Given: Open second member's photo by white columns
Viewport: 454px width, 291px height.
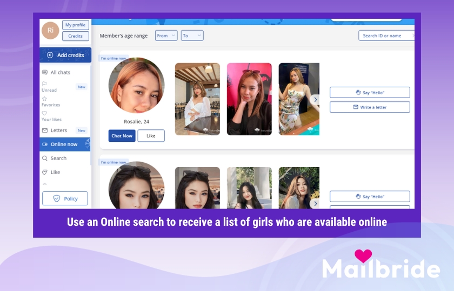Looking at the screenshot, I should pyautogui.click(x=249, y=188).
